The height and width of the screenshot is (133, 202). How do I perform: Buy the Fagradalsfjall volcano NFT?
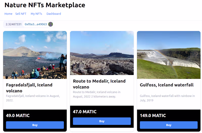[x=35, y=125]
